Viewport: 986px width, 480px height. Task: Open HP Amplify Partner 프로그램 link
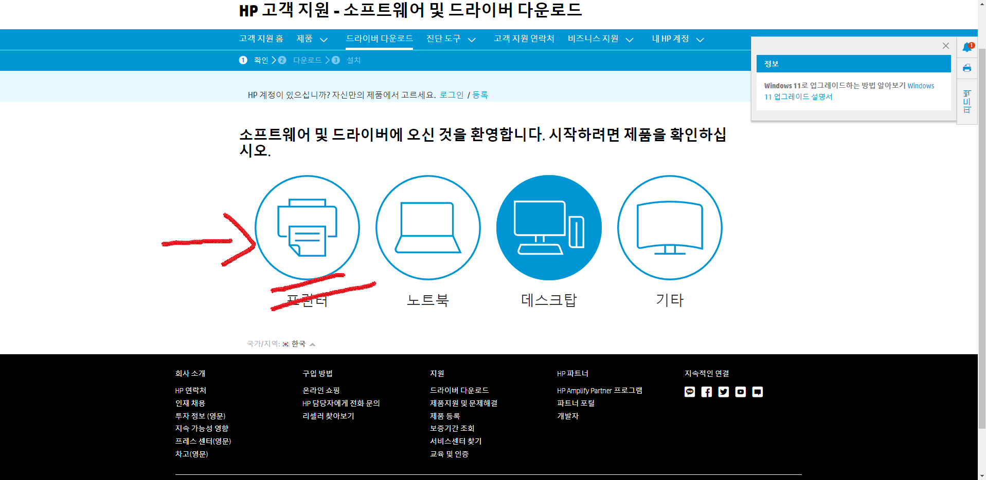pyautogui.click(x=600, y=391)
